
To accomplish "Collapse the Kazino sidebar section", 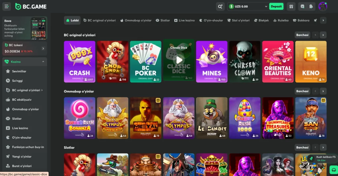I will tap(43, 62).
